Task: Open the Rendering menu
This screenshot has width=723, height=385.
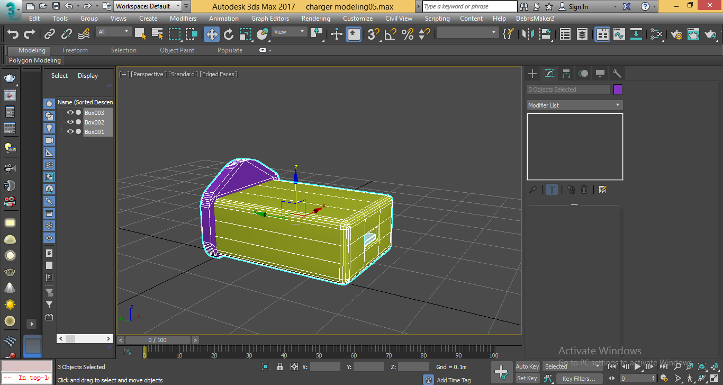Action: (x=316, y=19)
